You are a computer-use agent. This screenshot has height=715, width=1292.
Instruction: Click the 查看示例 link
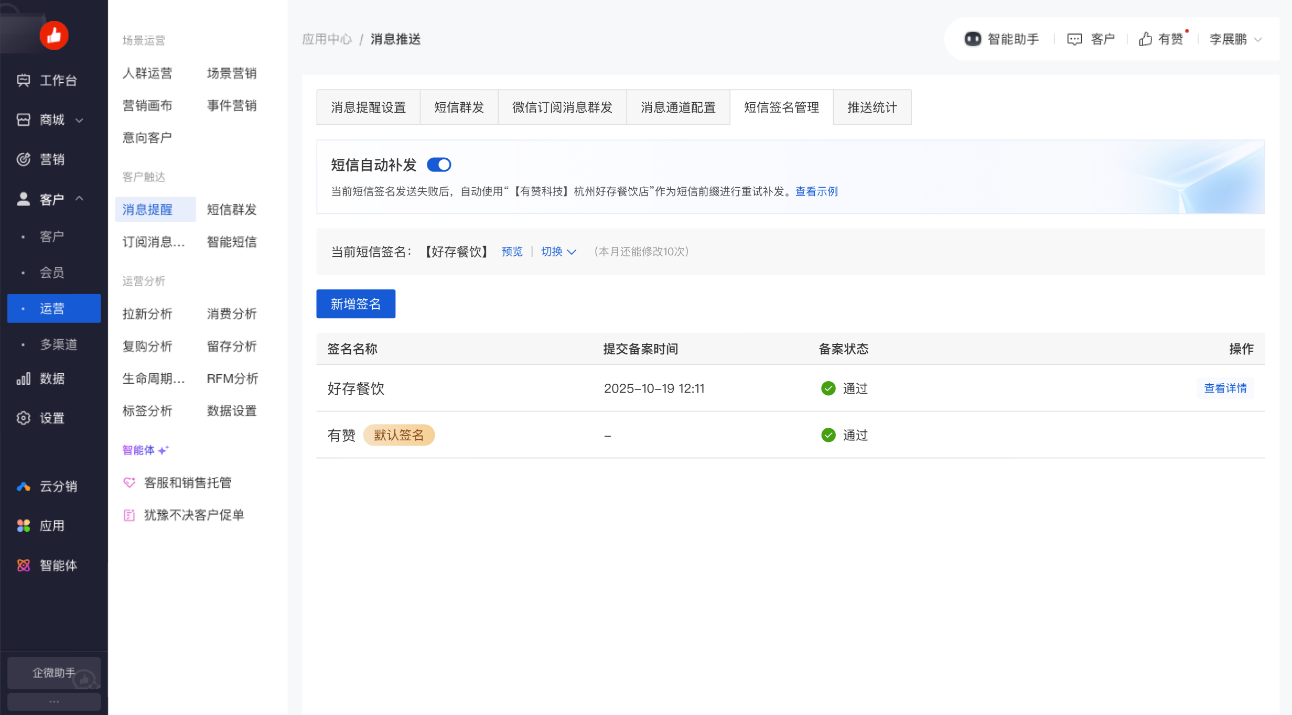click(x=816, y=192)
